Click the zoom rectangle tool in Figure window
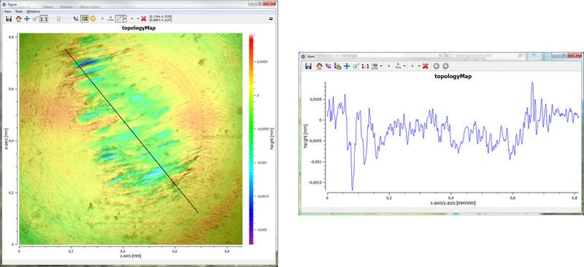The width and height of the screenshot is (584, 267). pos(34,19)
